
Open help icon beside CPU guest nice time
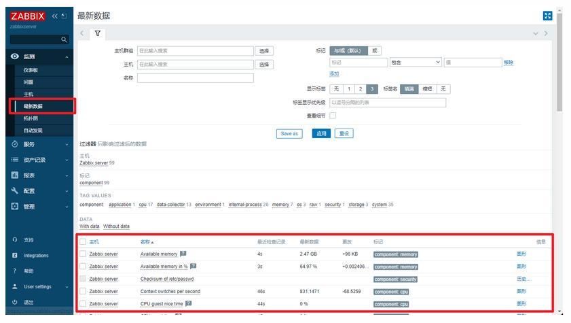188,303
